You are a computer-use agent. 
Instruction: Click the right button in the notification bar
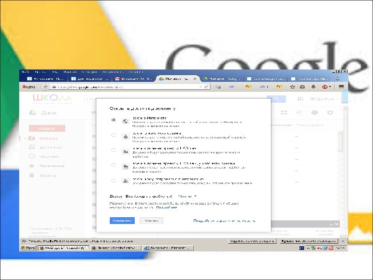coord(309,241)
